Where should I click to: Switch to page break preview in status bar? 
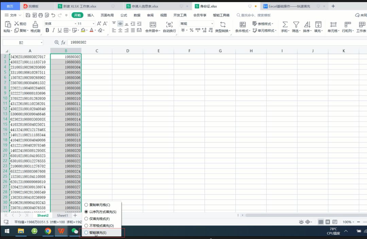coord(335,222)
